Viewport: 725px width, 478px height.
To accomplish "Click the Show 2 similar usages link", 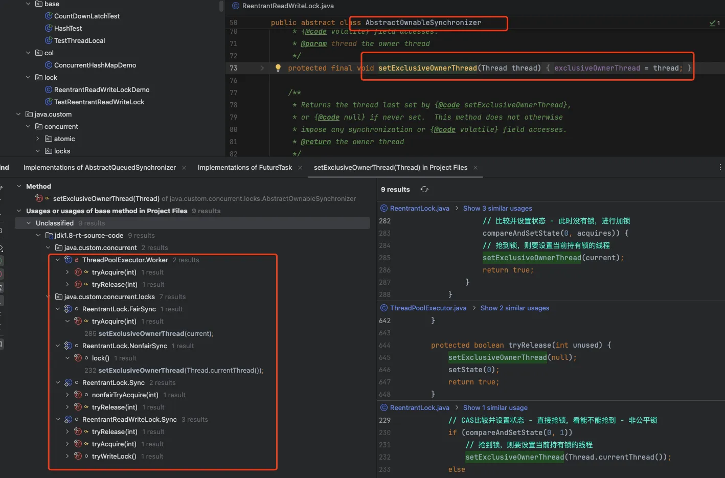I will 515,308.
